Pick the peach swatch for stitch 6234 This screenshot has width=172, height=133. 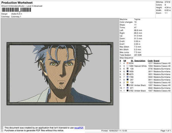click(128, 63)
